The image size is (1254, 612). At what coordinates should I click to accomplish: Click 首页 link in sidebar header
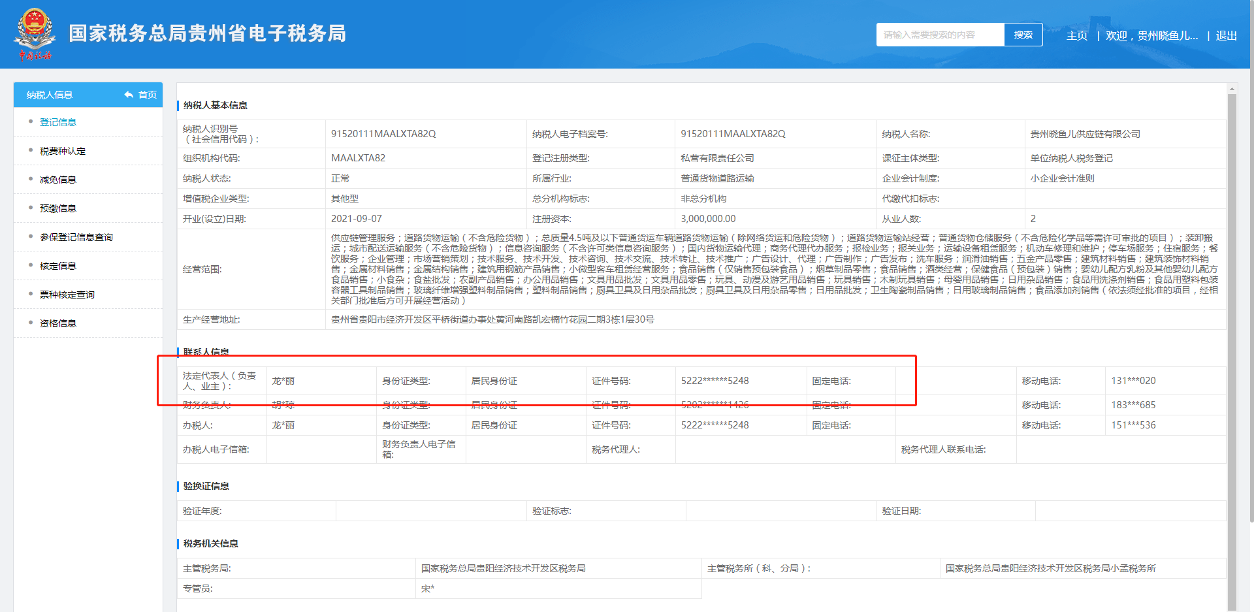[148, 95]
